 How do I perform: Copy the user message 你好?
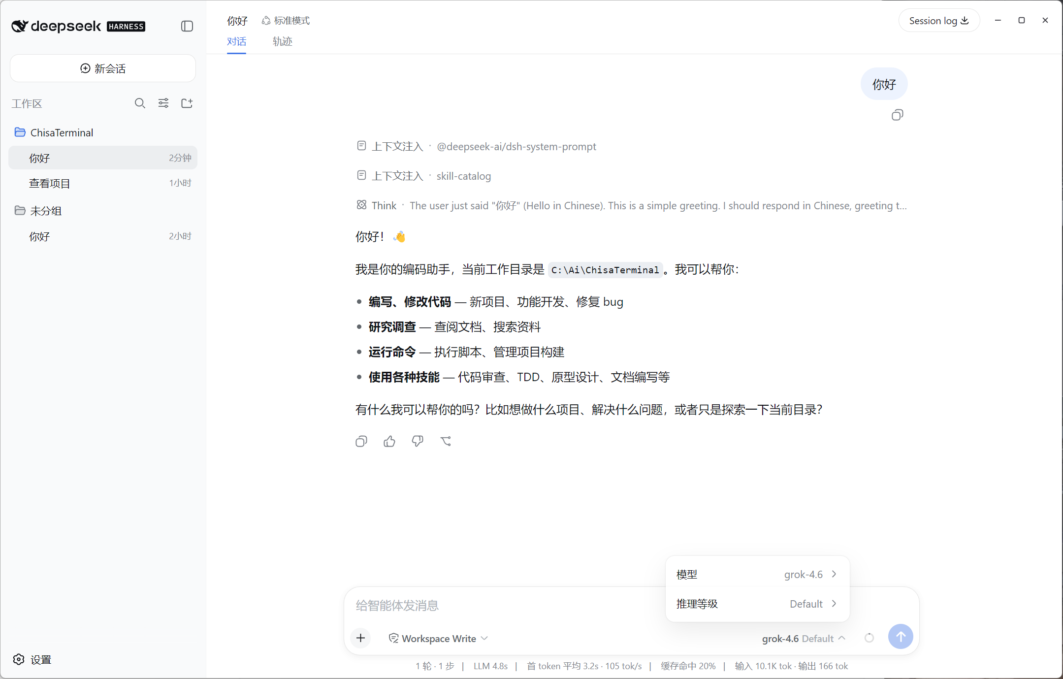pos(897,115)
